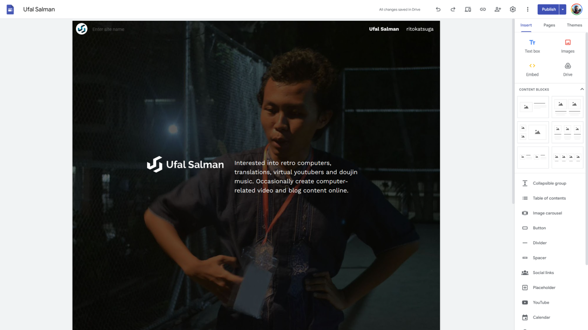
Task: Pick the two image-text pairs block
Action: coord(533,158)
